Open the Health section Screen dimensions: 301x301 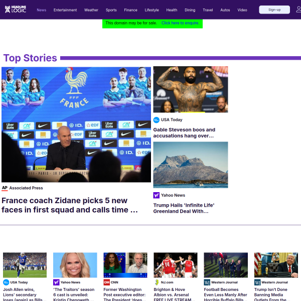(x=172, y=10)
